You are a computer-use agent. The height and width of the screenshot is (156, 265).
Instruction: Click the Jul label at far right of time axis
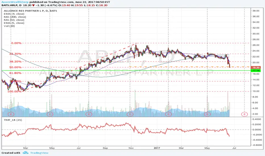coord(234,148)
